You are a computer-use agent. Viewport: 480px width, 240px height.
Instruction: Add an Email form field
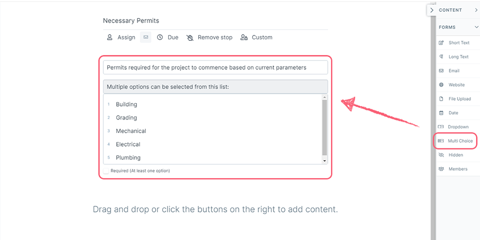tap(453, 71)
